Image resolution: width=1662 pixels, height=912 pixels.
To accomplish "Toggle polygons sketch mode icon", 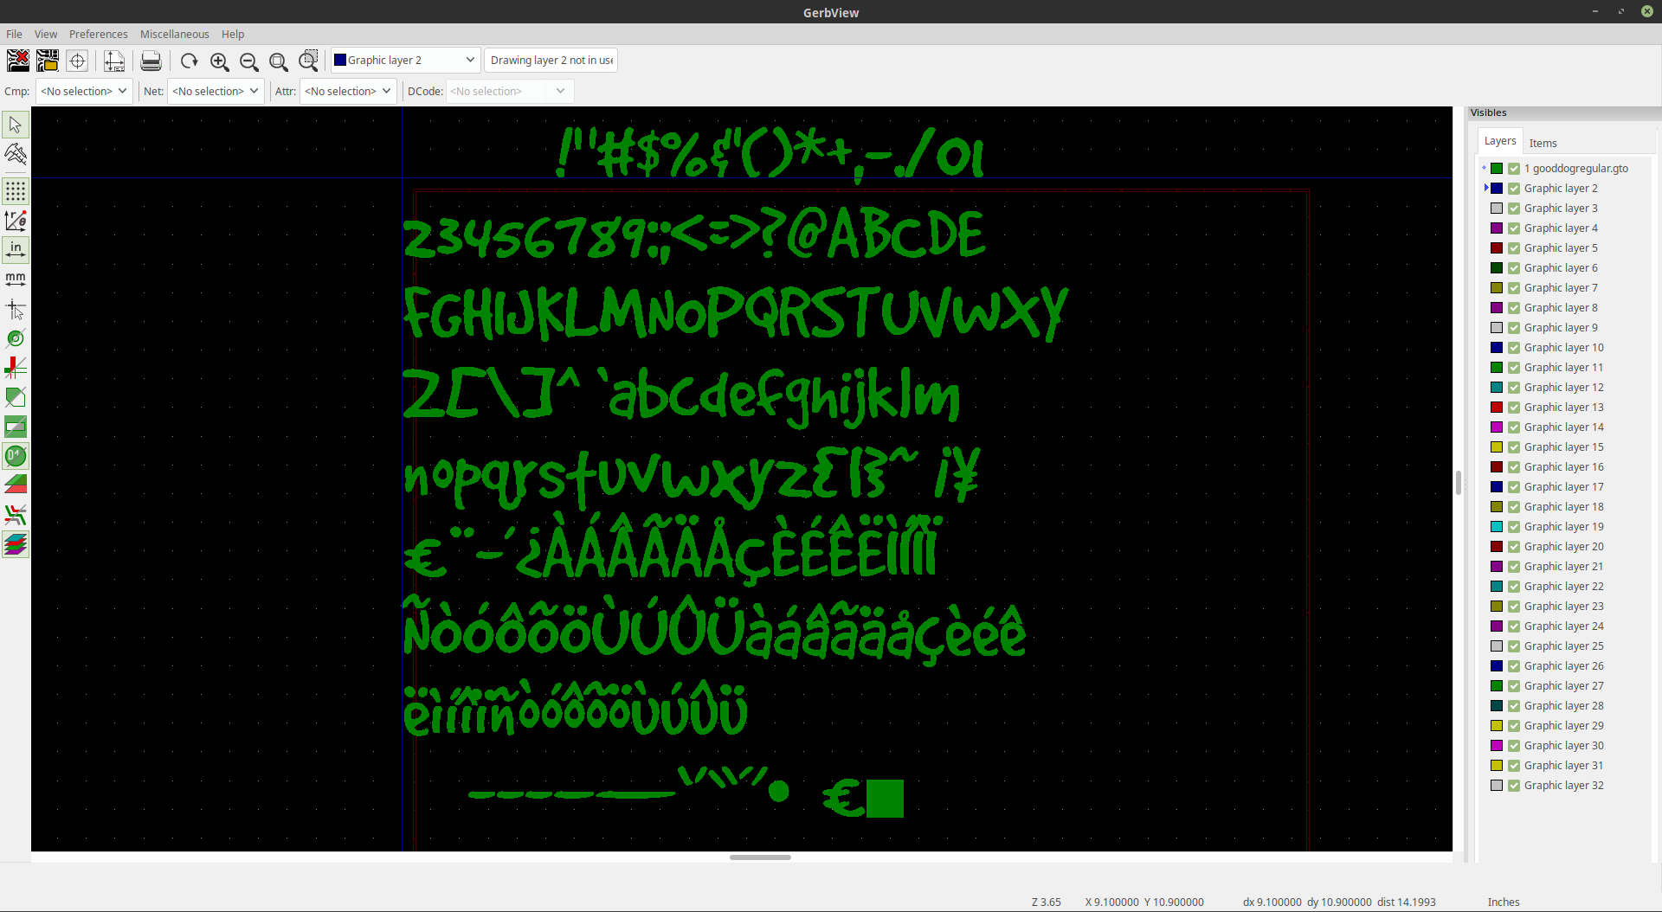I will click(16, 397).
